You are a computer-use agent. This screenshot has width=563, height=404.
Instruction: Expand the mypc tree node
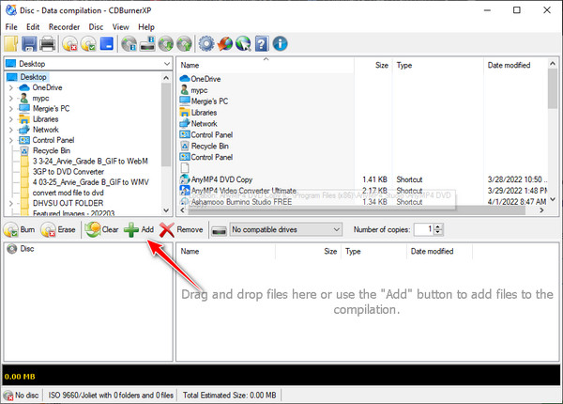pos(10,98)
